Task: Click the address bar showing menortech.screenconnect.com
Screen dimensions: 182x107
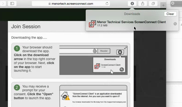Action: (71, 4)
